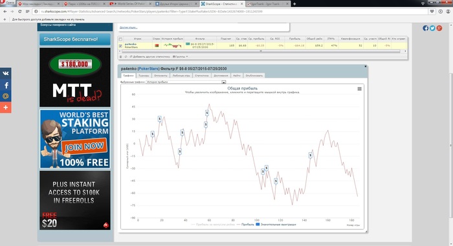Share page via VK sidebar icon
The height and width of the screenshot is (246, 453).
[5, 73]
